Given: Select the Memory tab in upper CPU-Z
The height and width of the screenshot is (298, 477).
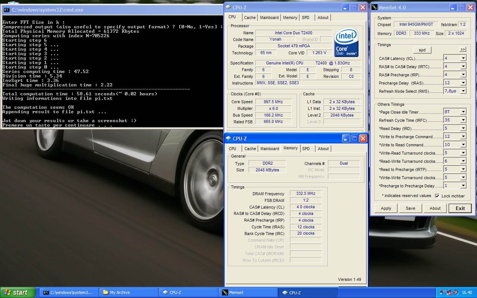Looking at the screenshot, I should 290,18.
